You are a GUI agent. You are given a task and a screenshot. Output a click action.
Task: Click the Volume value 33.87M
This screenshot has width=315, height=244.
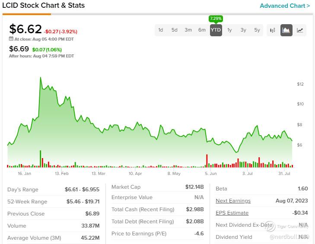point(90,226)
